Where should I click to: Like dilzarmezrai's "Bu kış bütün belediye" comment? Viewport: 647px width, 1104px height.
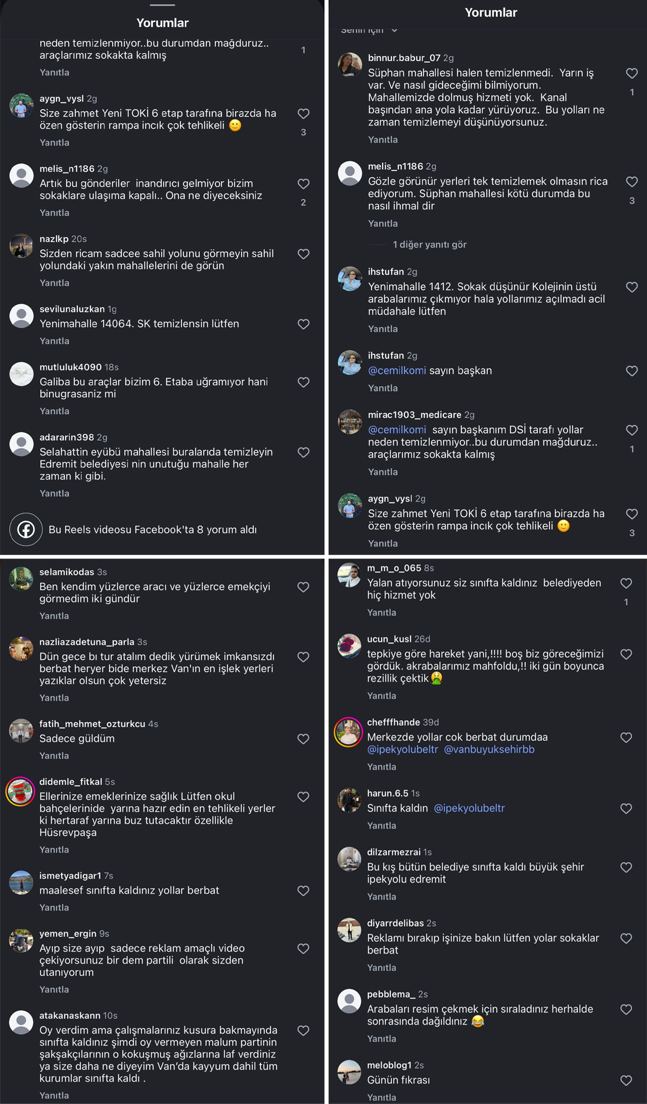tap(626, 867)
